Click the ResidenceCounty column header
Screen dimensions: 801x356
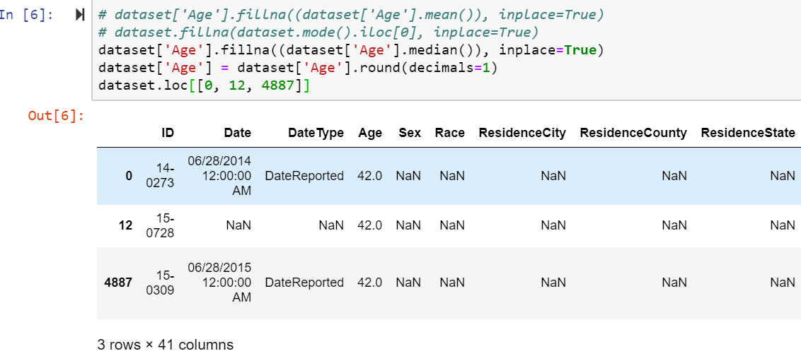(x=633, y=133)
